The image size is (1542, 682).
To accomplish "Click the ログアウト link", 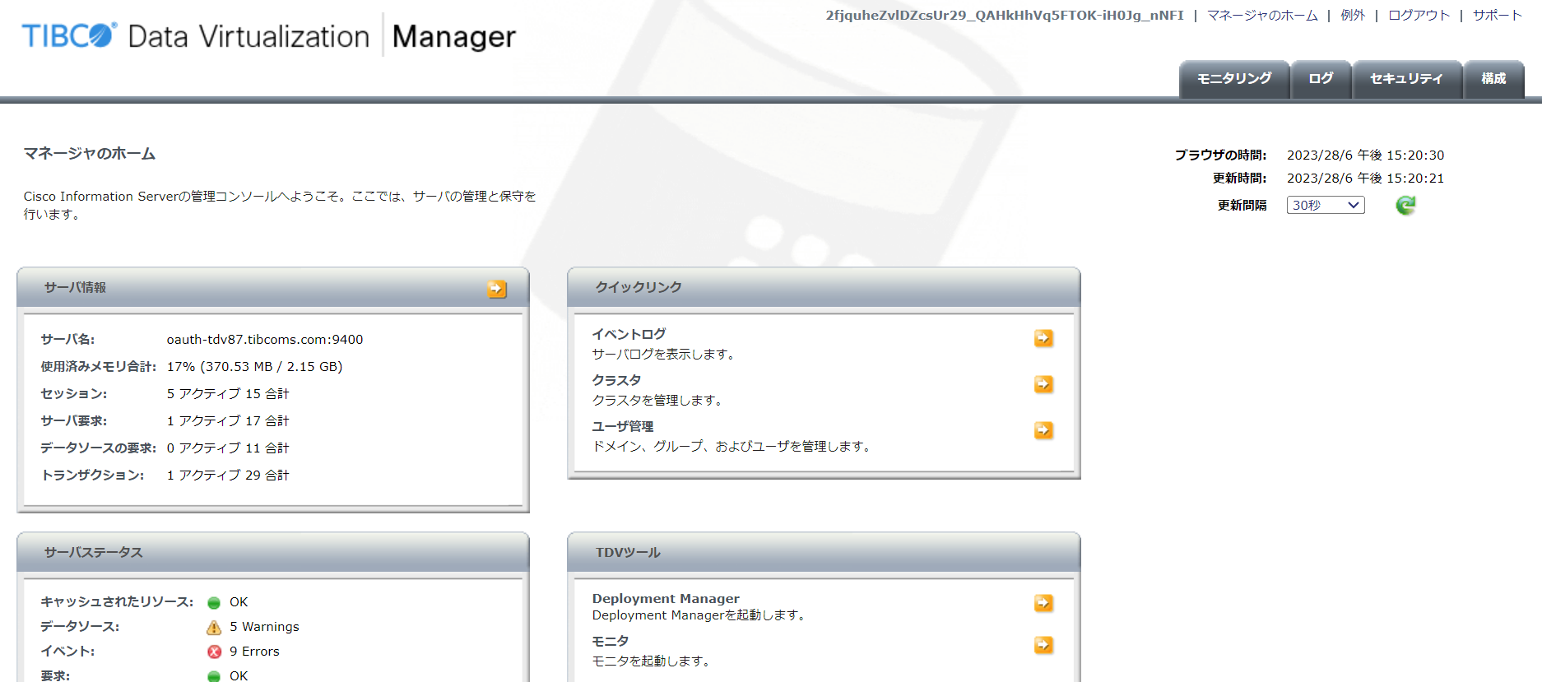I will [x=1419, y=16].
